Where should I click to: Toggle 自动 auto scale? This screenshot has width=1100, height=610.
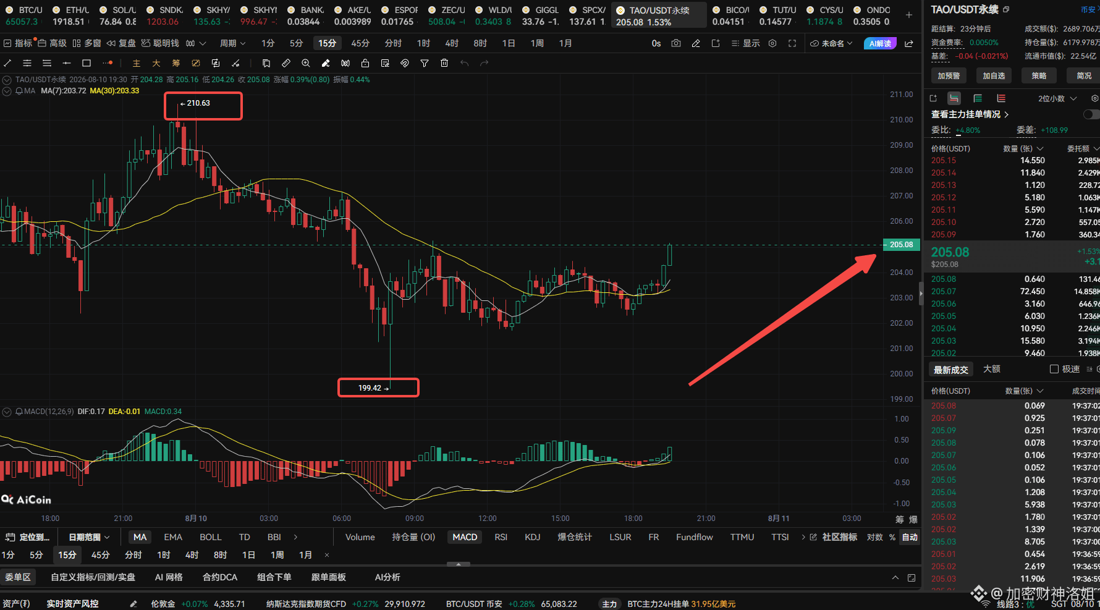(910, 537)
